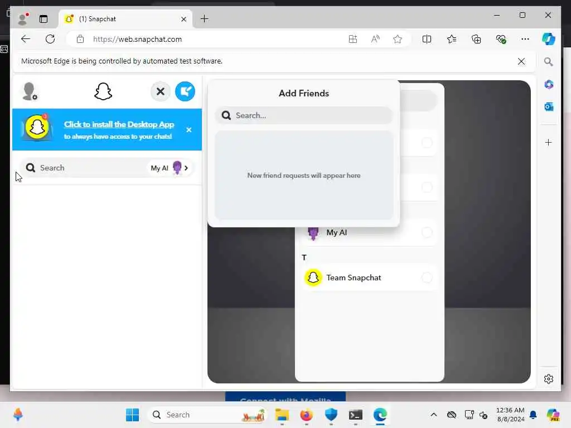Image resolution: width=571 pixels, height=428 pixels.
Task: Add page to favorites star
Action: [x=397, y=39]
